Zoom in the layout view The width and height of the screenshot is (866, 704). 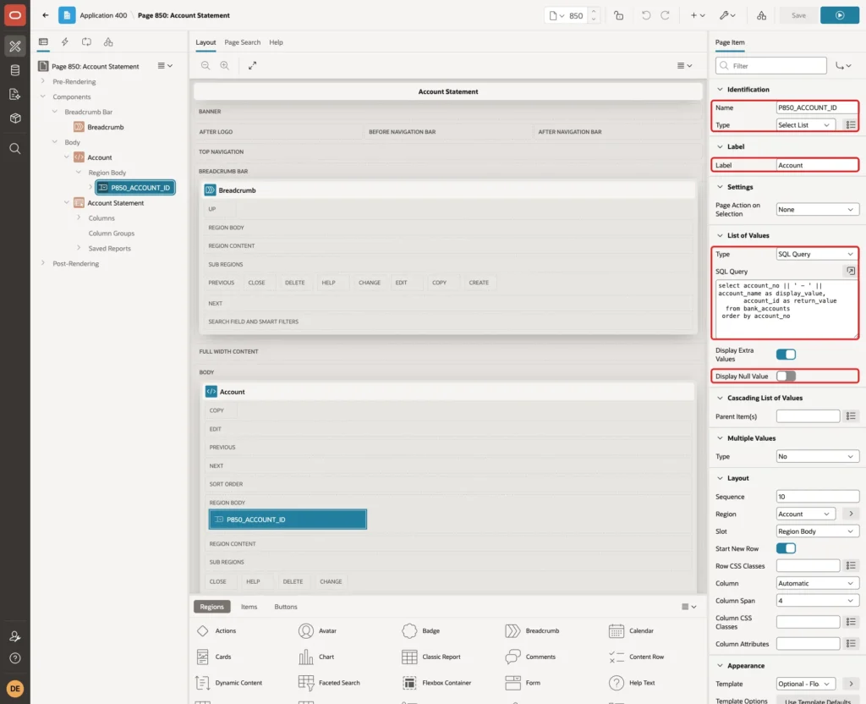pyautogui.click(x=225, y=65)
